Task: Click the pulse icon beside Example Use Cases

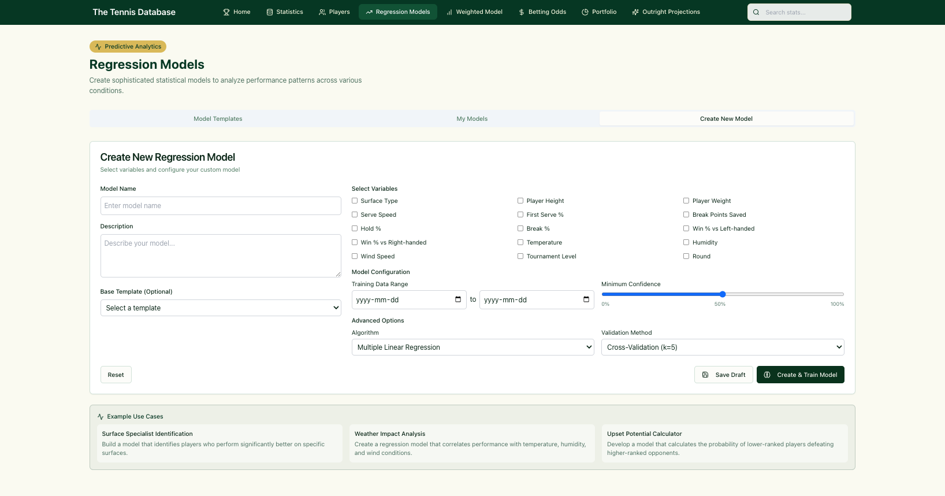Action: point(101,417)
